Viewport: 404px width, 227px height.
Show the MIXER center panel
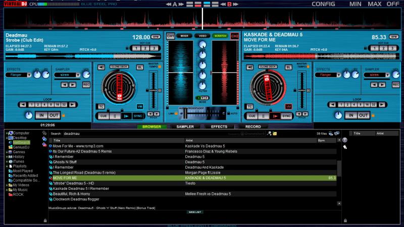pyautogui.click(x=184, y=36)
